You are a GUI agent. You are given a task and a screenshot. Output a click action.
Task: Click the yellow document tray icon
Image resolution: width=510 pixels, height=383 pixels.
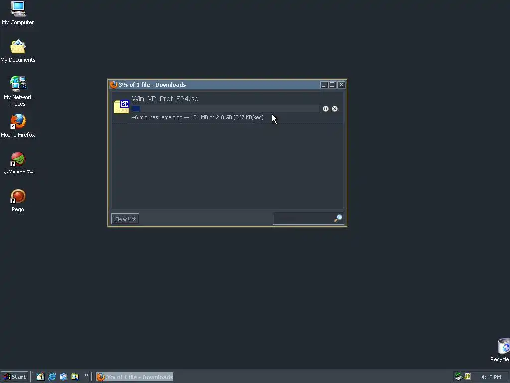click(468, 377)
